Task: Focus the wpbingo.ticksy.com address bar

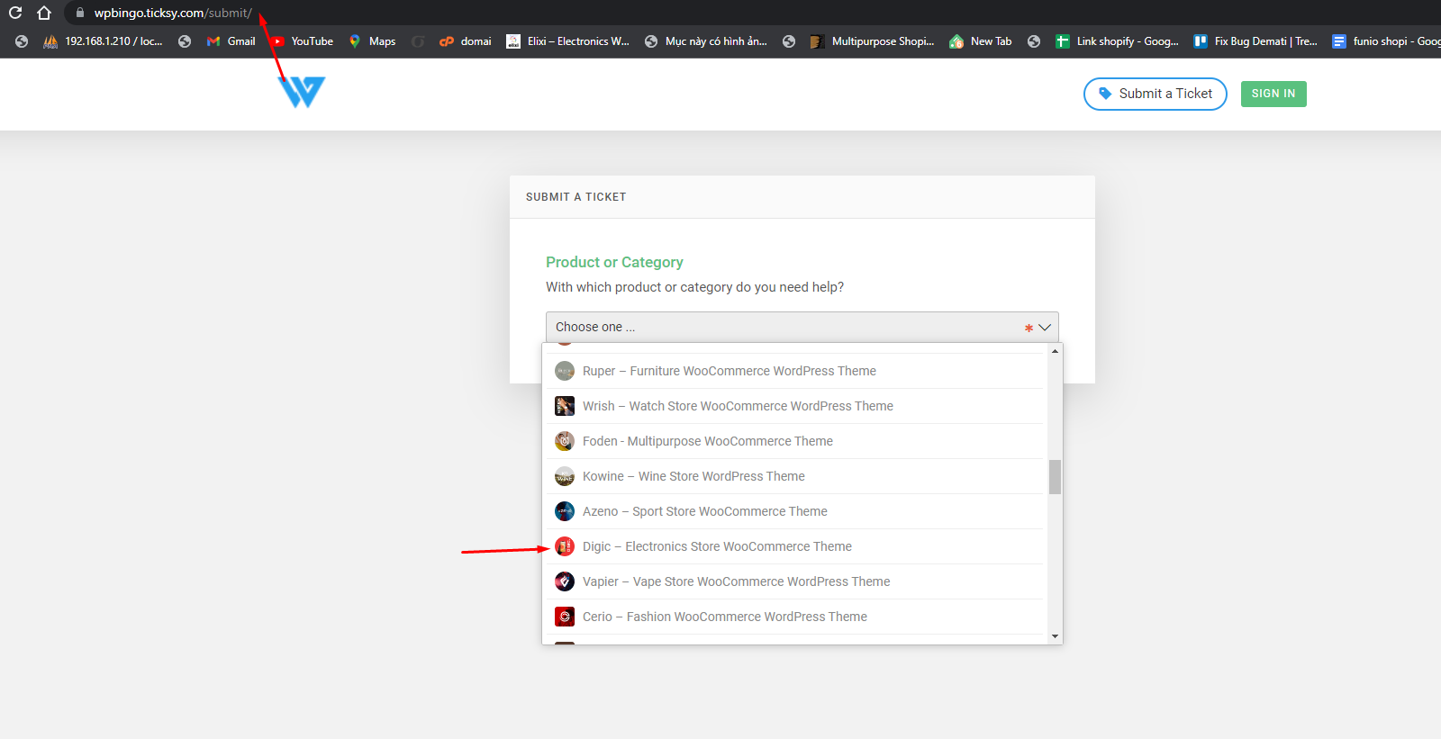Action: click(x=173, y=13)
